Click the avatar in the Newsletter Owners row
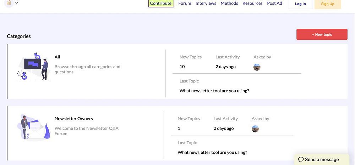The height and width of the screenshot is (165, 355). click(255, 129)
